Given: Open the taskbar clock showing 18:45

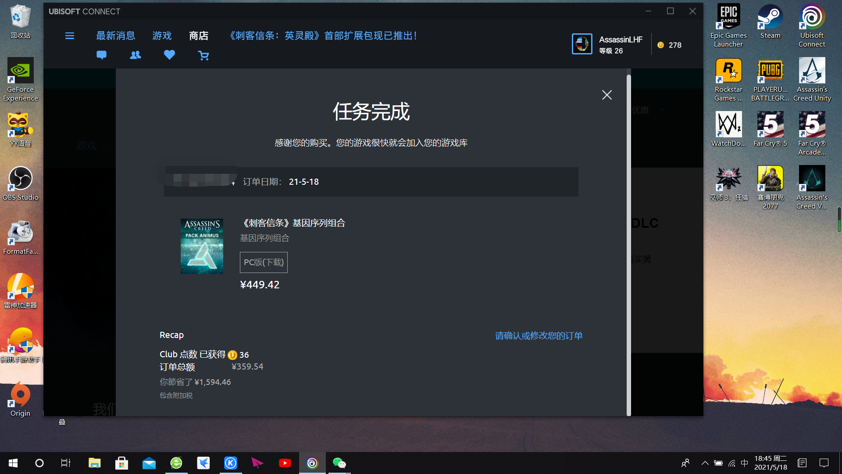Looking at the screenshot, I should pyautogui.click(x=771, y=463).
